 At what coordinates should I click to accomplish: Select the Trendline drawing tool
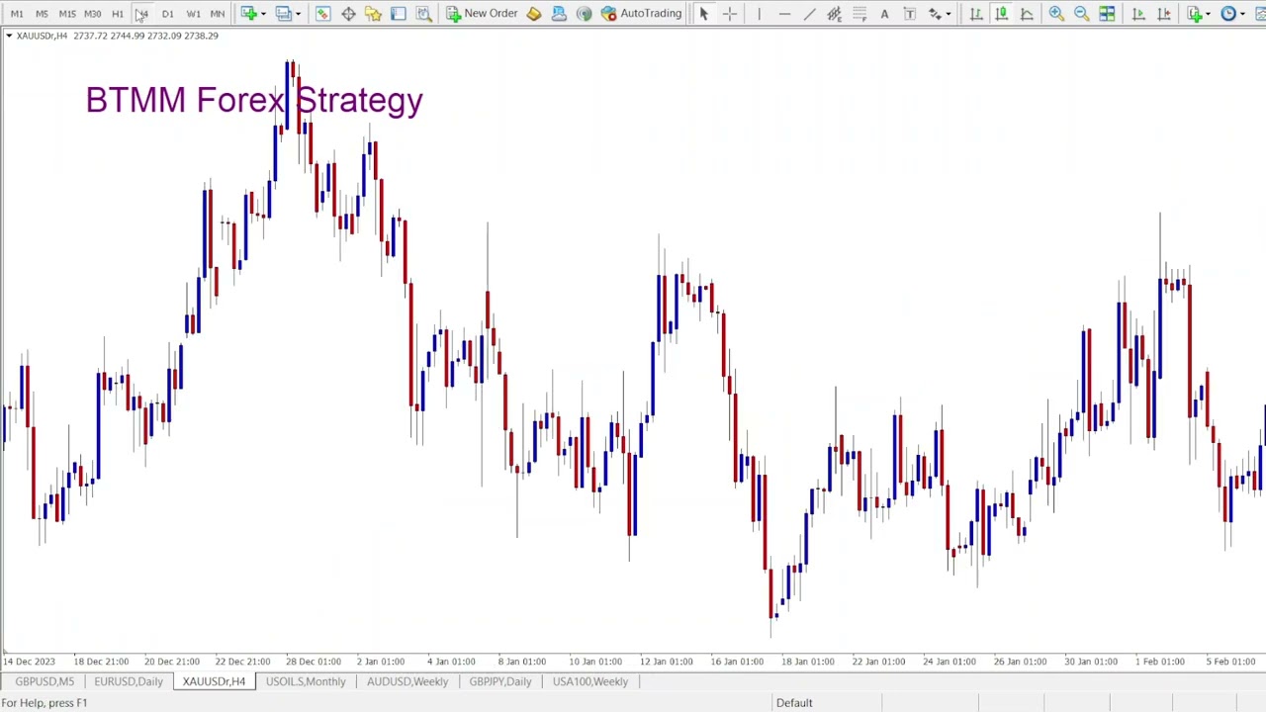(809, 14)
